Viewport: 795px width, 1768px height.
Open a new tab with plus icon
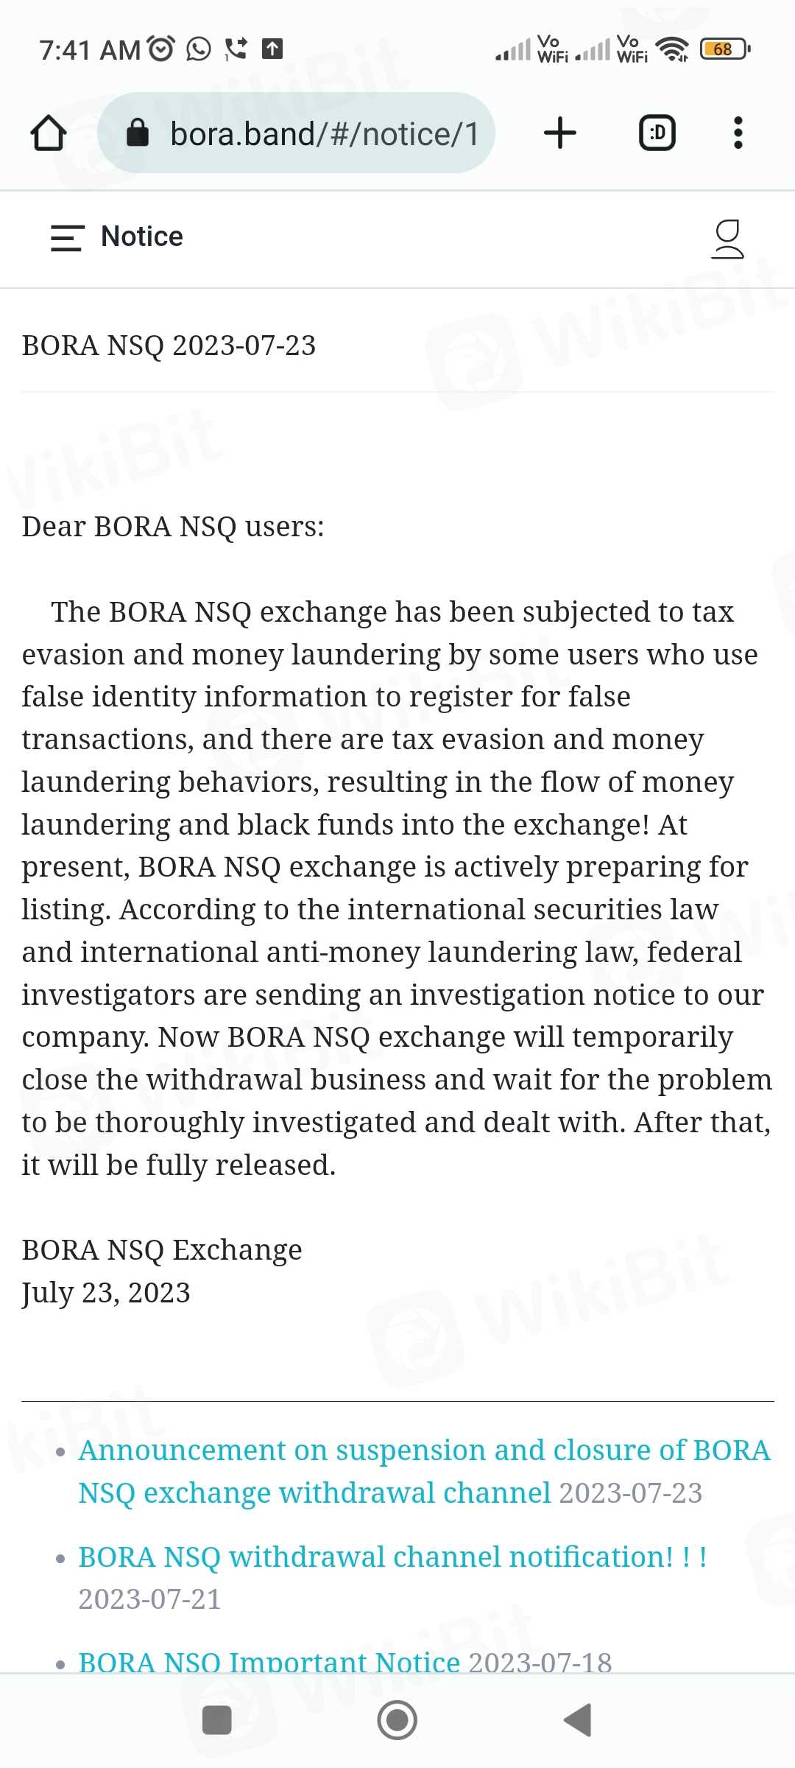[x=559, y=133]
